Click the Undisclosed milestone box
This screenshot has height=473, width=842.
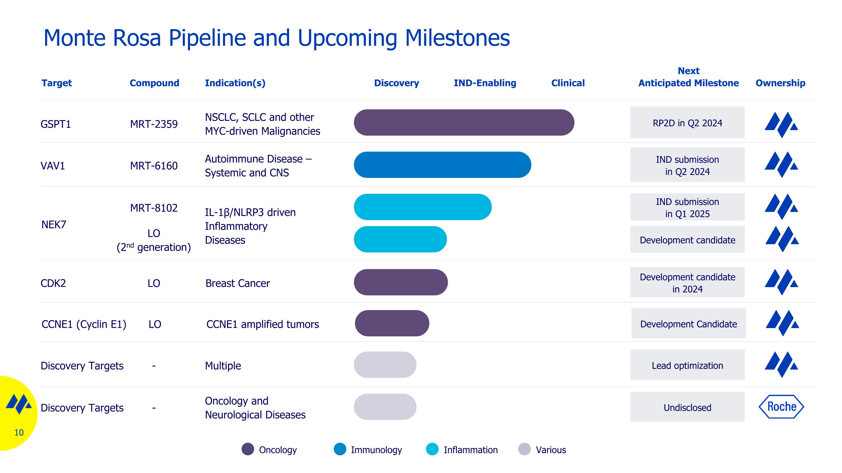687,407
